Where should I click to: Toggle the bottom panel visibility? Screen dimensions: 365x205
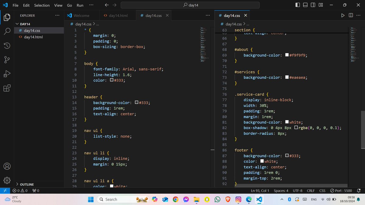click(x=305, y=5)
